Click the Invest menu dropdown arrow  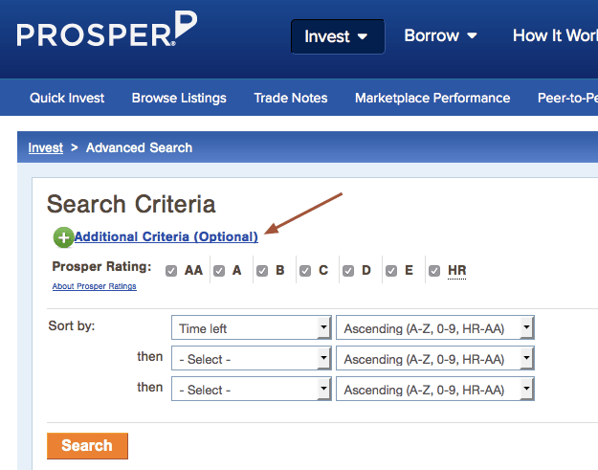363,37
